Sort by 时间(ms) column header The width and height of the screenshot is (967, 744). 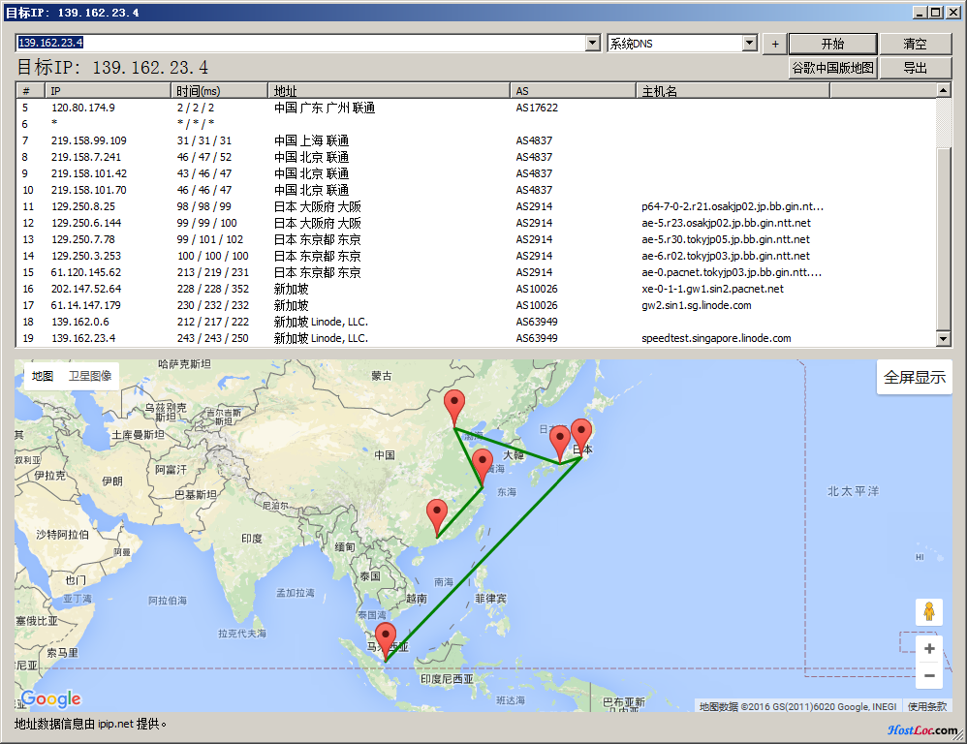(x=220, y=91)
